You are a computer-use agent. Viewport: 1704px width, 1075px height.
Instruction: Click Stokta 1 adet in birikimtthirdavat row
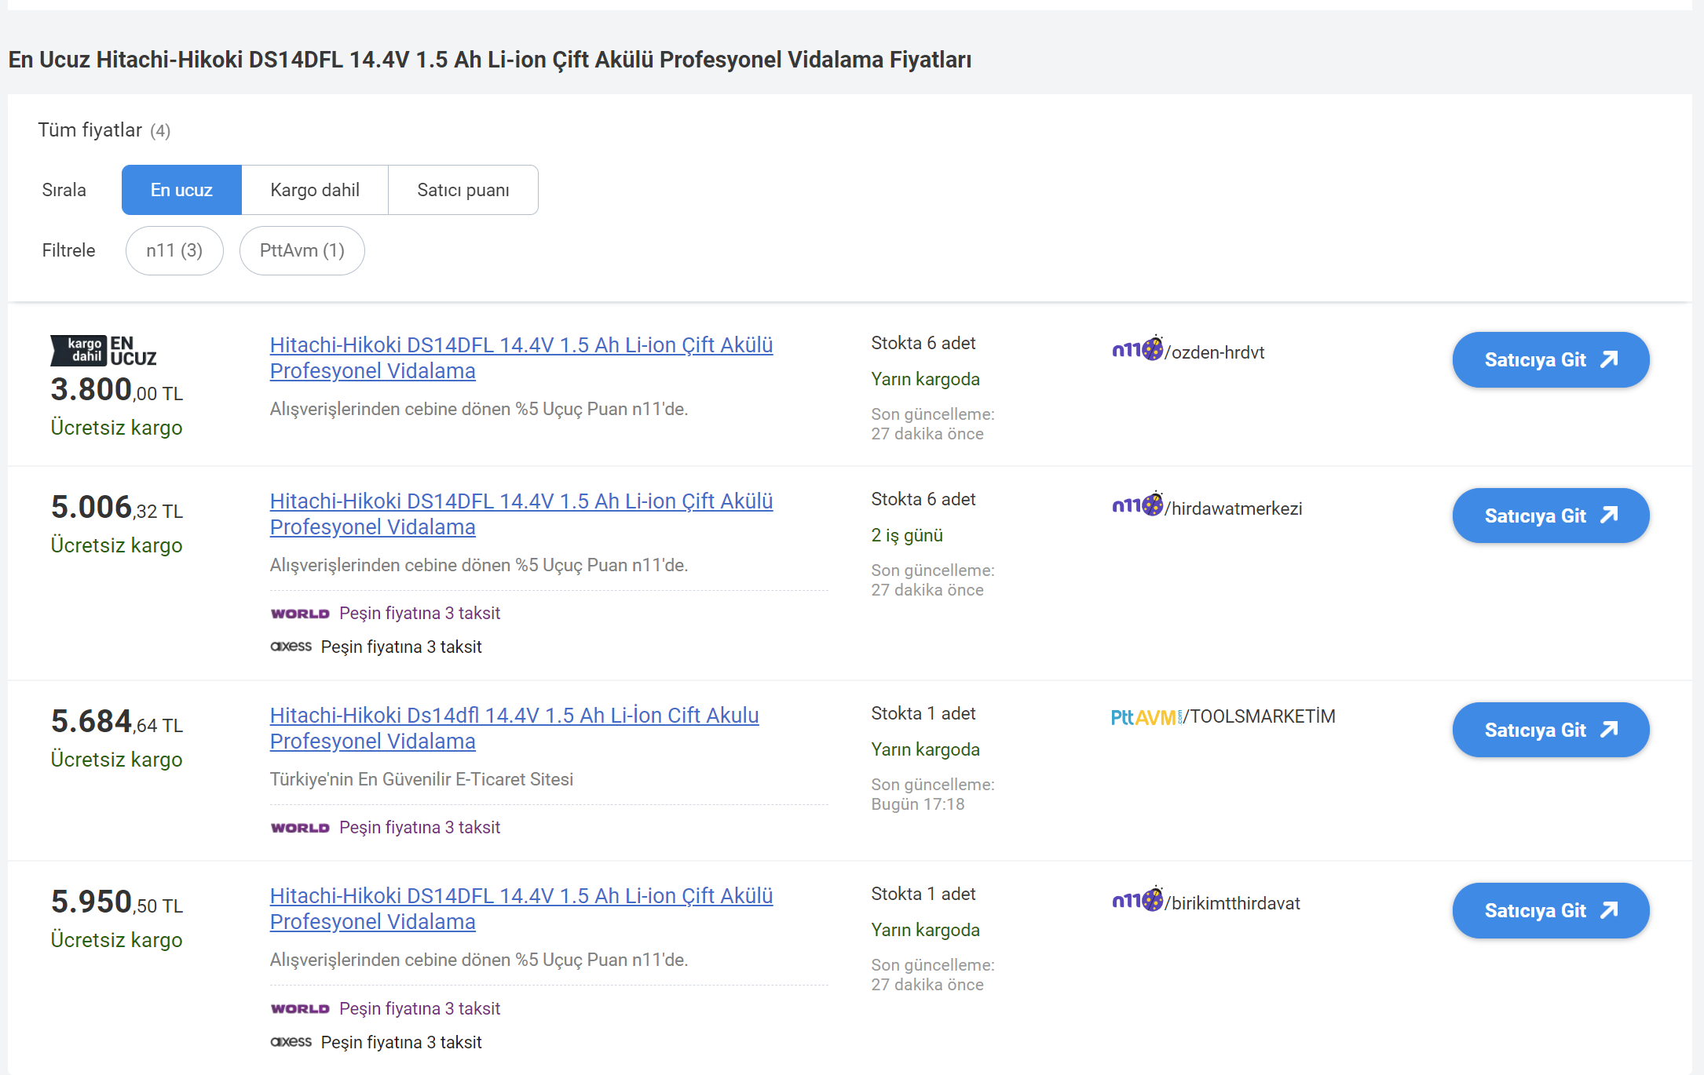[x=923, y=894]
